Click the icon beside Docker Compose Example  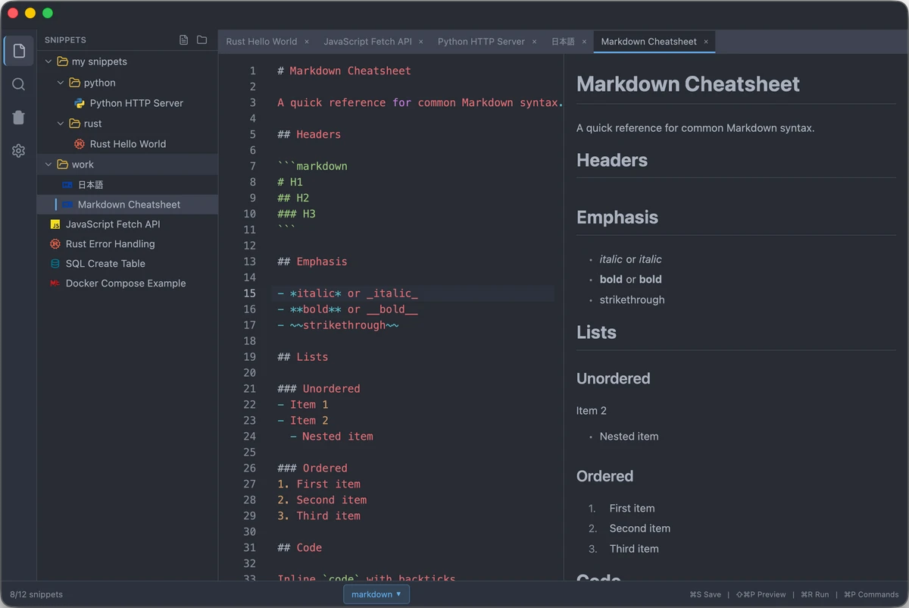pos(55,284)
